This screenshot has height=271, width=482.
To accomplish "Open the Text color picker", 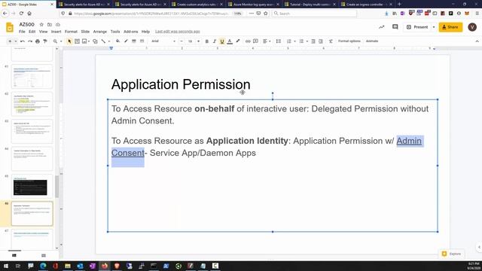I will click(230, 41).
